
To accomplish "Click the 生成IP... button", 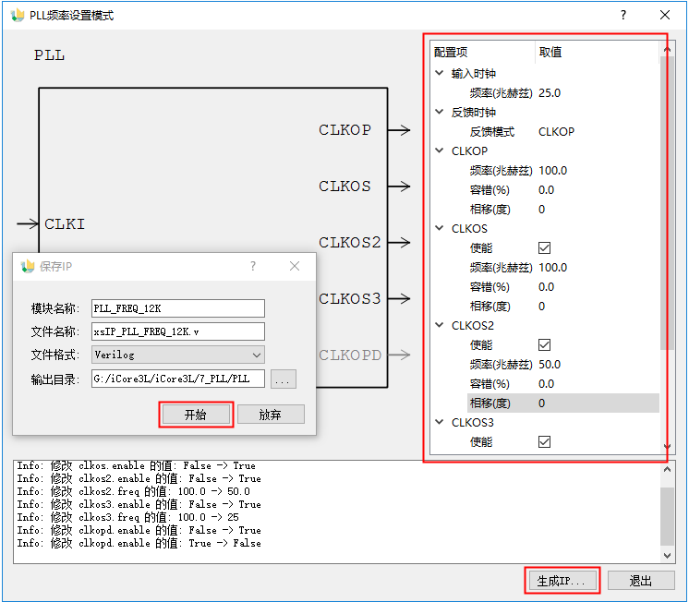I will pyautogui.click(x=562, y=581).
